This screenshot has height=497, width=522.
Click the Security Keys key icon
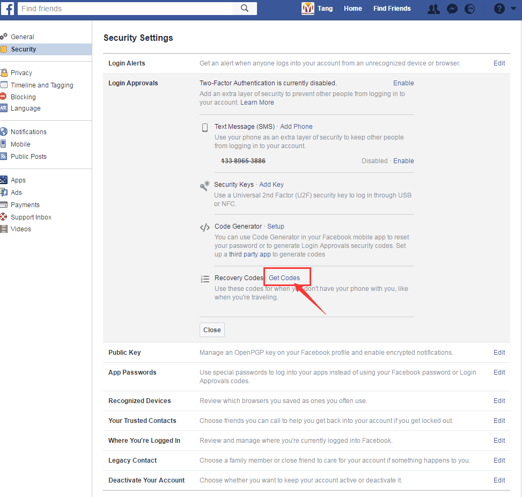point(205,186)
